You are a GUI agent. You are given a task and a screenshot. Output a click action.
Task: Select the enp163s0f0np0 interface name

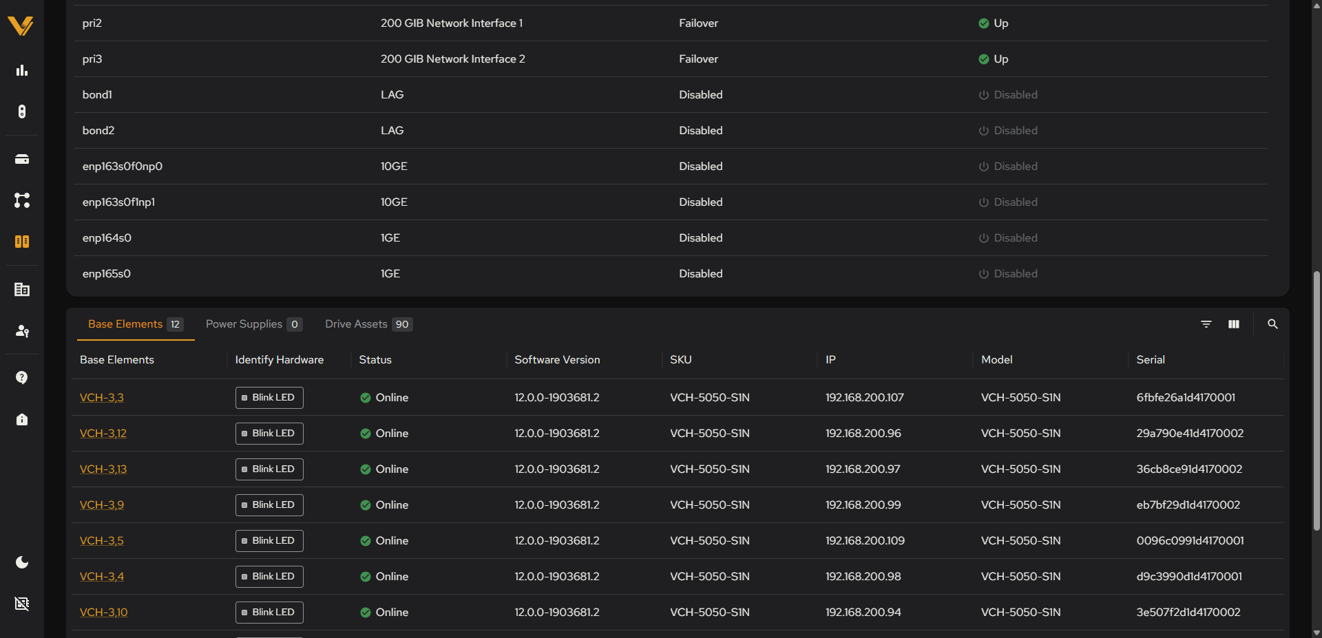pyautogui.click(x=123, y=166)
